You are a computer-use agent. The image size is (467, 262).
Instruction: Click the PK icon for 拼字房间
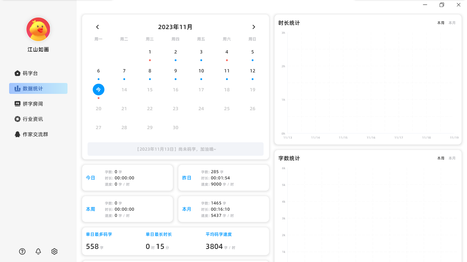pyautogui.click(x=17, y=103)
